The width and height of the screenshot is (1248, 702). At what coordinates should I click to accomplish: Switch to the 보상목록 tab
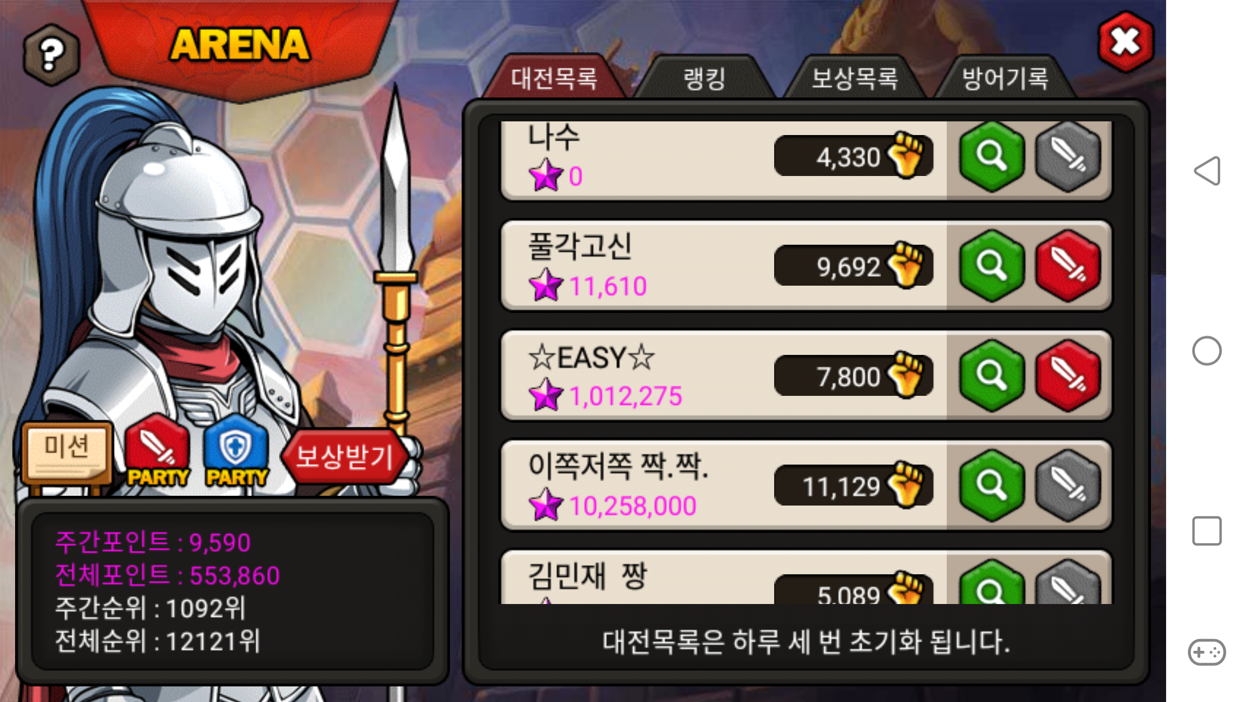855,78
